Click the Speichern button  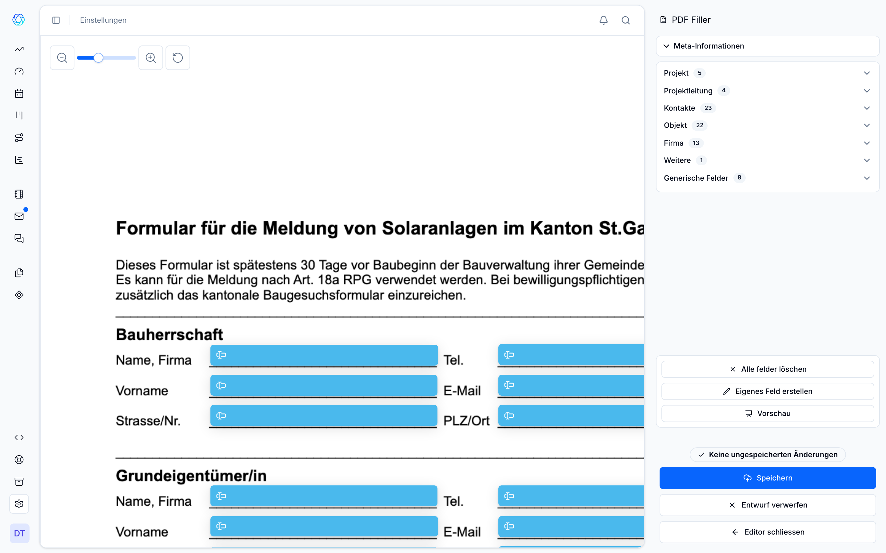click(767, 478)
